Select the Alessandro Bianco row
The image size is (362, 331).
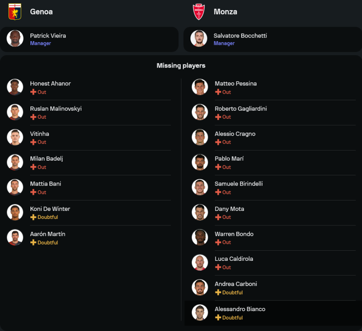[271, 313]
